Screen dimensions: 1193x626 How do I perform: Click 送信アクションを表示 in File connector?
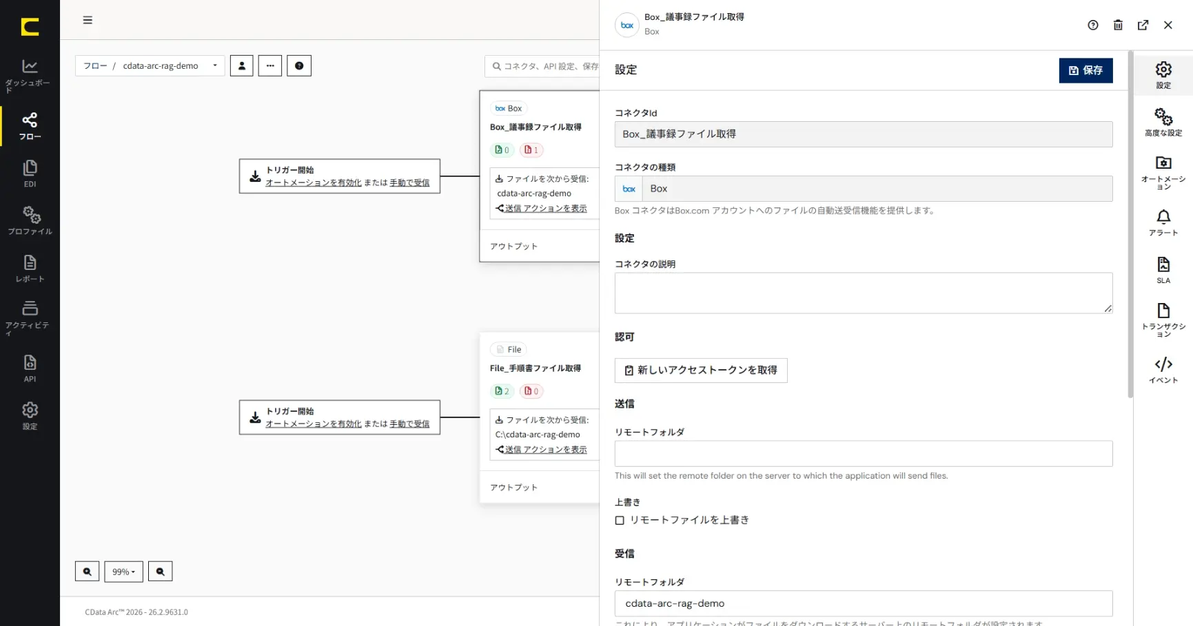click(x=542, y=449)
